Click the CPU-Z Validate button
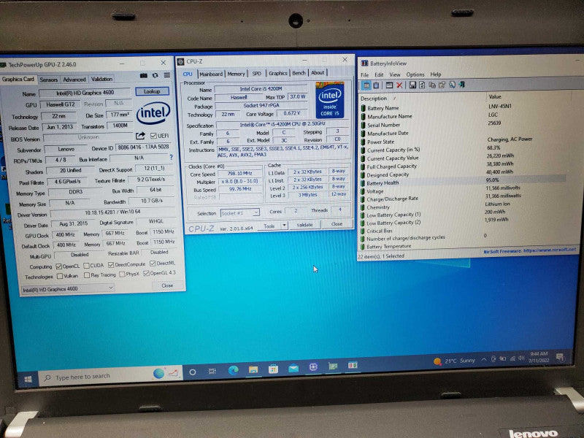Screen dimensions: 584x438 pyautogui.click(x=304, y=225)
